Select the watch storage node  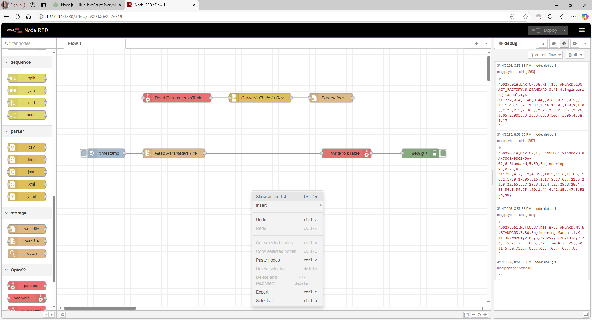[x=27, y=254]
